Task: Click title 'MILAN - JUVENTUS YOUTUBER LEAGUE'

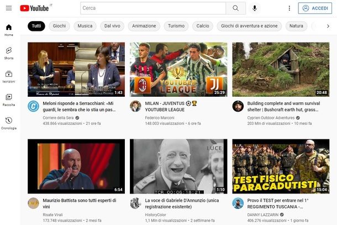Action: click(171, 107)
